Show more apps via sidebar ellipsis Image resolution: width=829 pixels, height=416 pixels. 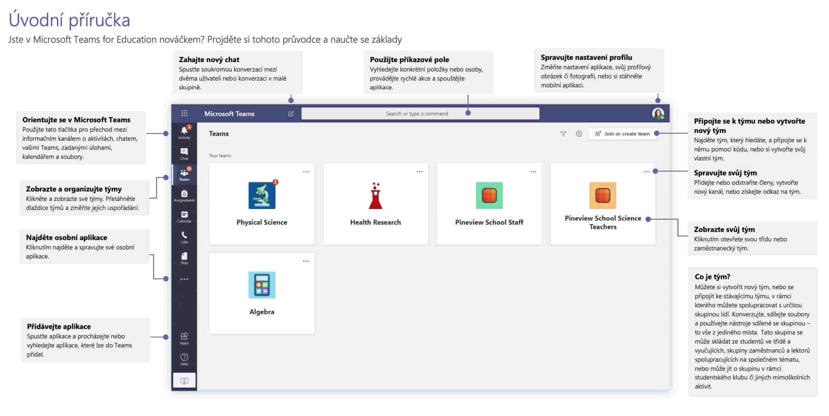click(x=184, y=279)
